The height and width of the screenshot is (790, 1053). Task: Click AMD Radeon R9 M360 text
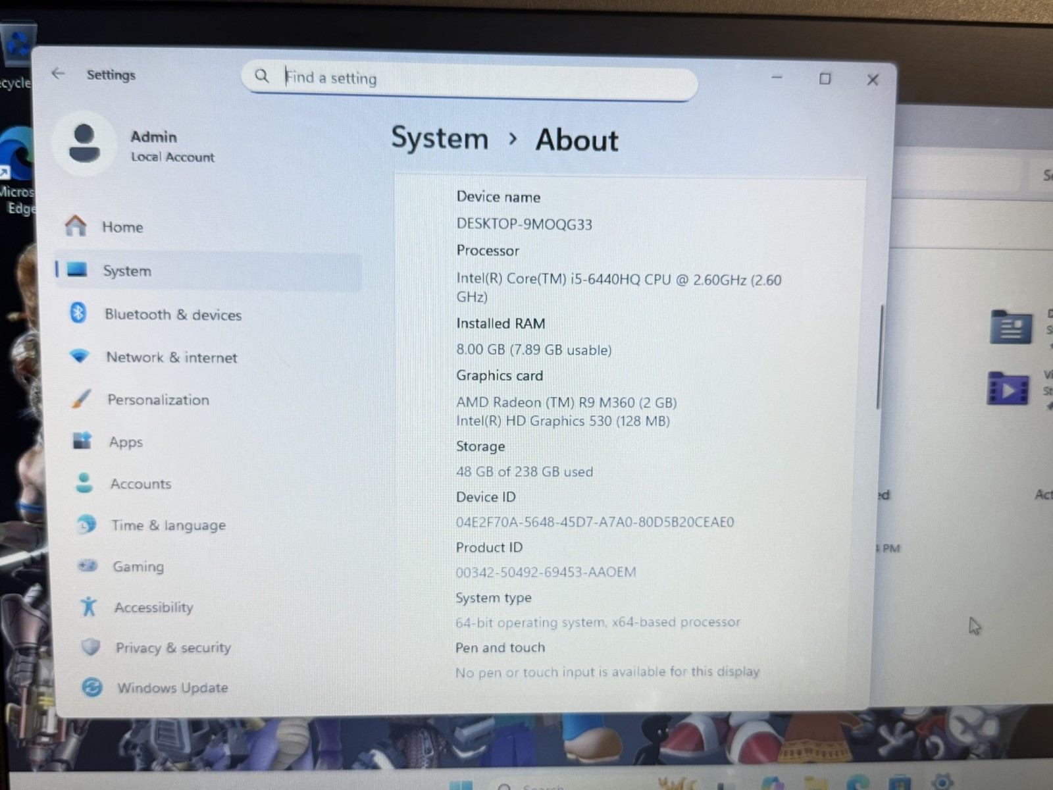point(566,402)
